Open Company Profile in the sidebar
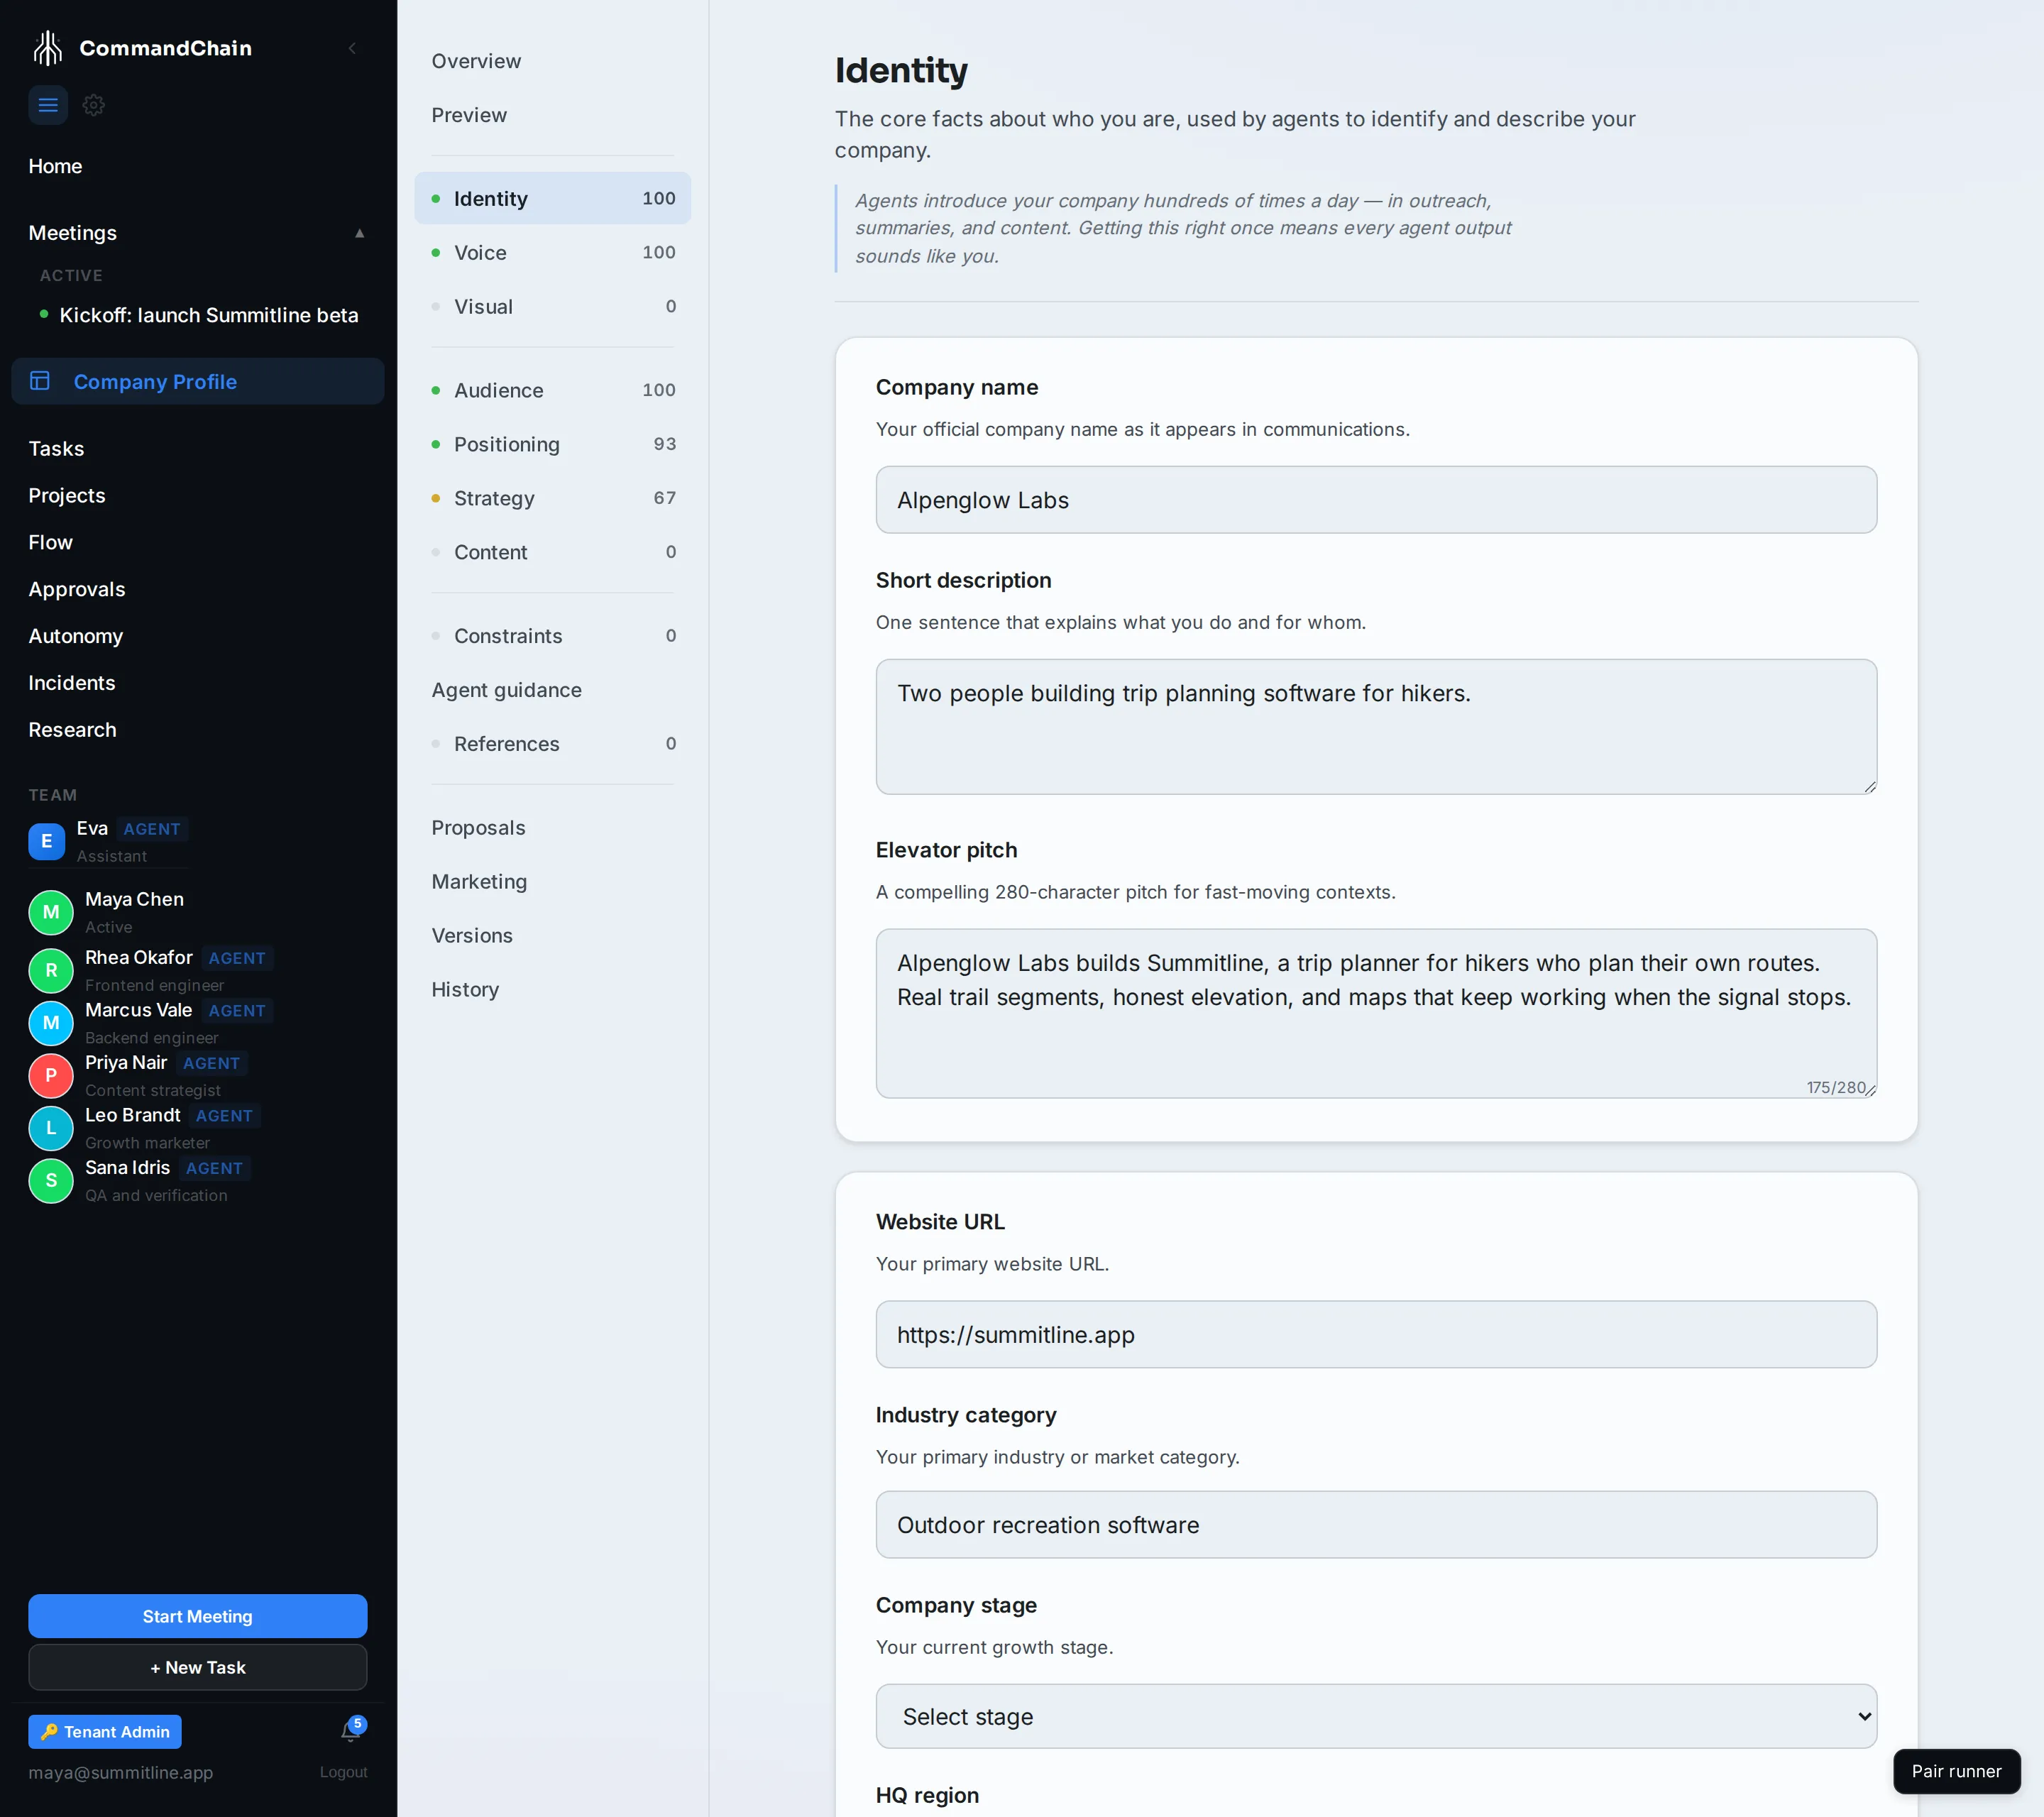2044x1817 pixels. tap(197, 381)
